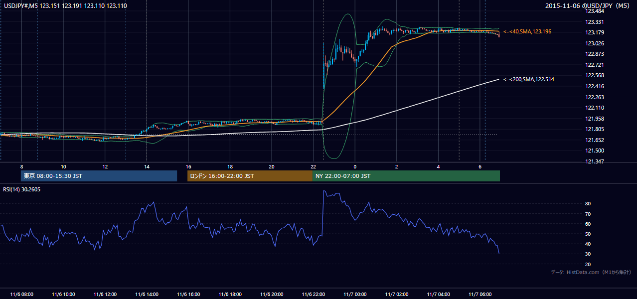Click the bottom time label 11/6 16:00
The image size is (637, 299).
tap(188, 295)
